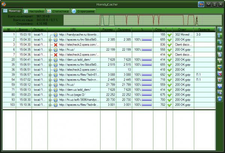
Task: Click green checkmark in row 59
Action: (169, 85)
